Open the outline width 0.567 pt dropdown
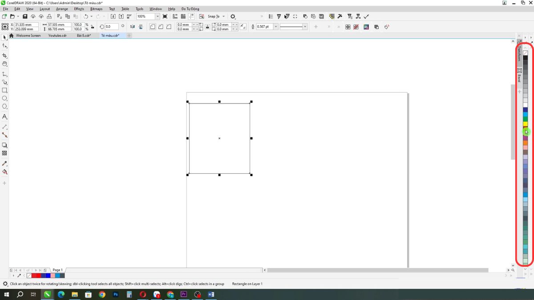Viewport: 534px width, 300px height. click(276, 27)
